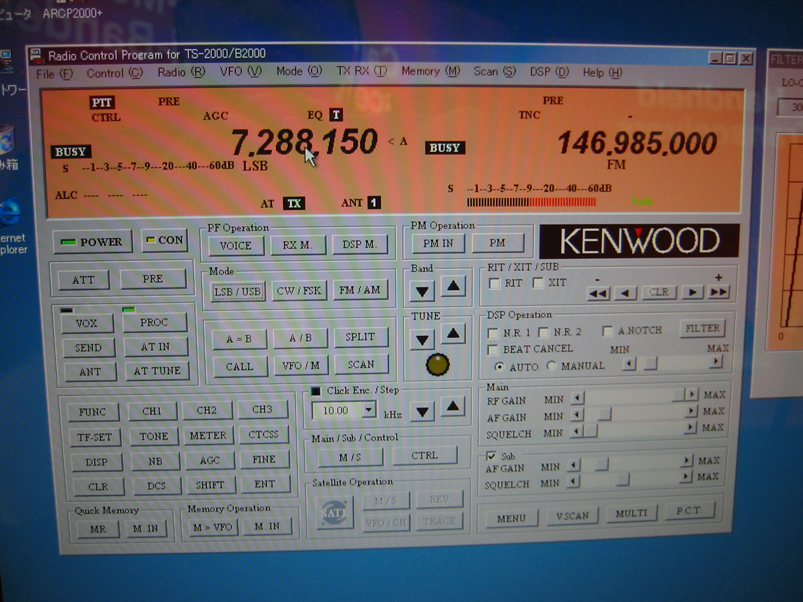803x602 pixels.
Task: Click the 10.00 step value field
Action: coord(336,411)
